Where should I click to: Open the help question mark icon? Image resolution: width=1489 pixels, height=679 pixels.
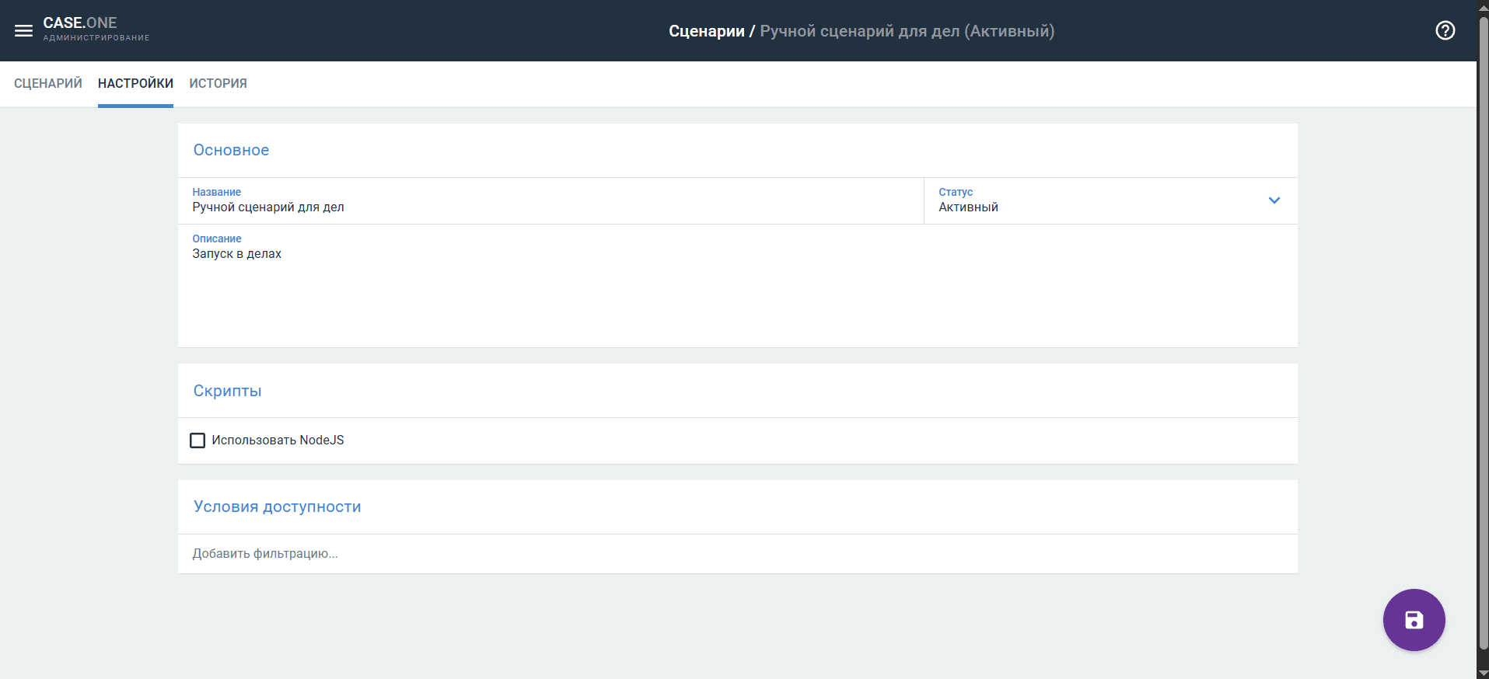coord(1445,31)
